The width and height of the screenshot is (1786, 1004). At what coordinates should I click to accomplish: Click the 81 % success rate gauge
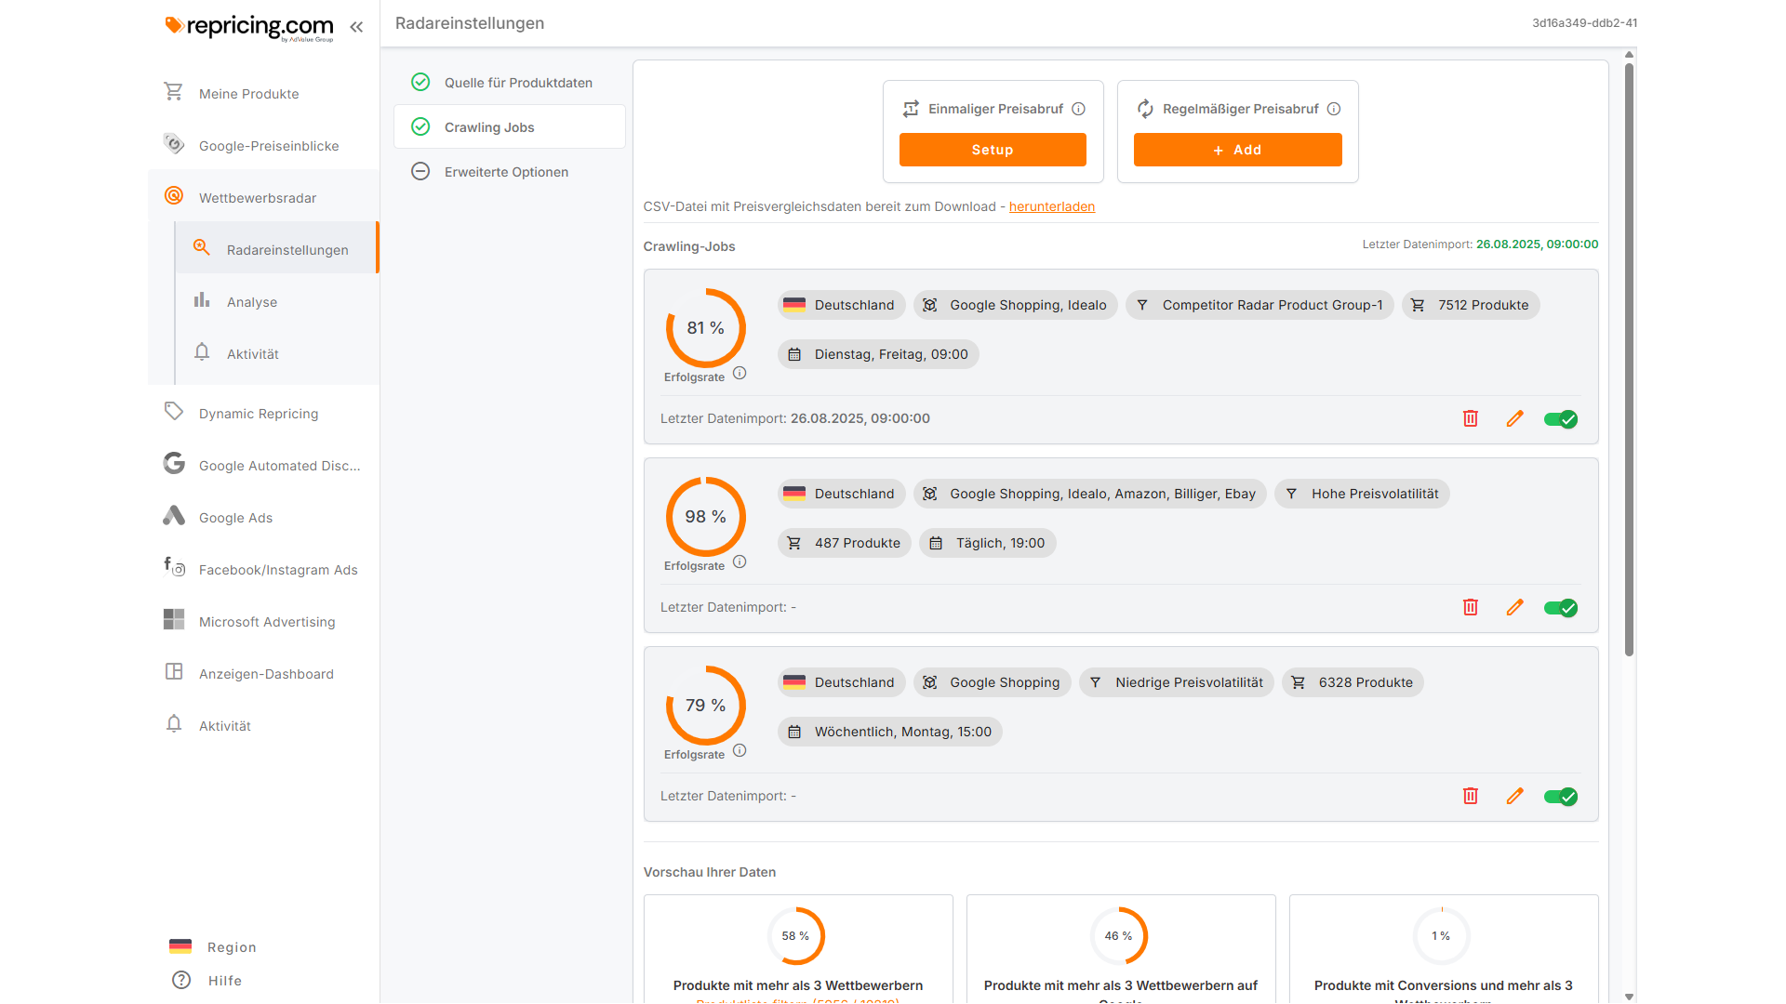[x=706, y=328]
